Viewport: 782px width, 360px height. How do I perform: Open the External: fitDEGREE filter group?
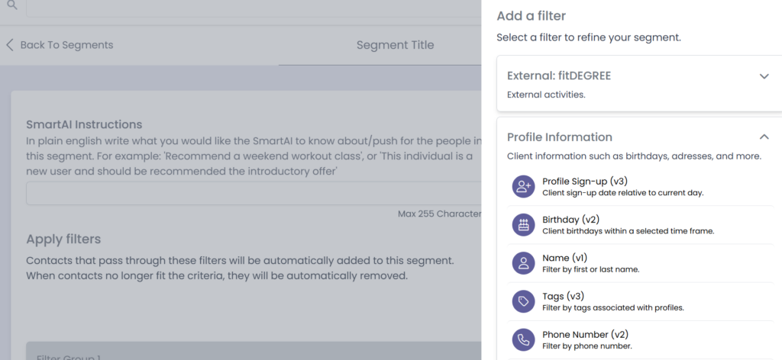point(559,76)
